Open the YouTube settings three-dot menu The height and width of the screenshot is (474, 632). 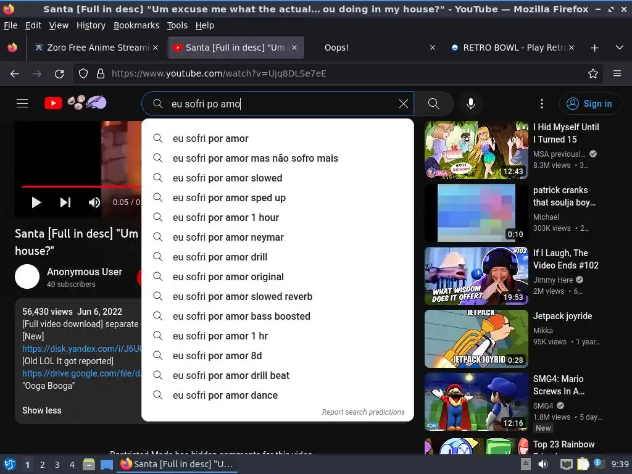click(542, 104)
